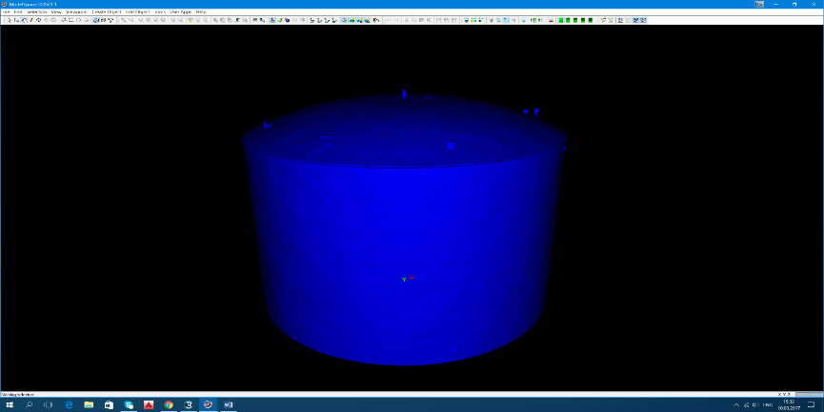The height and width of the screenshot is (412, 824).
Task: Open Google Chrome from the taskbar
Action: [169, 404]
